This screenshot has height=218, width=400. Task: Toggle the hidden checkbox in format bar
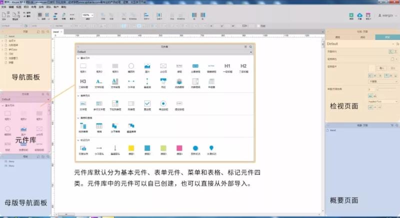pos(258,25)
